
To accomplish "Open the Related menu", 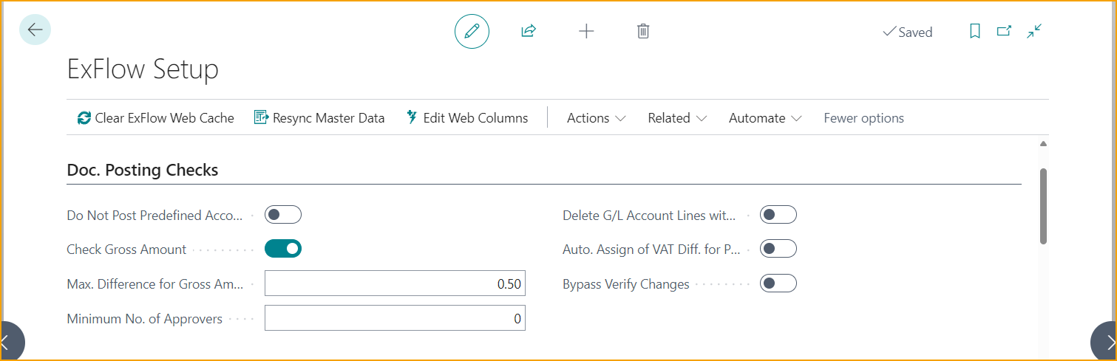I will [677, 118].
